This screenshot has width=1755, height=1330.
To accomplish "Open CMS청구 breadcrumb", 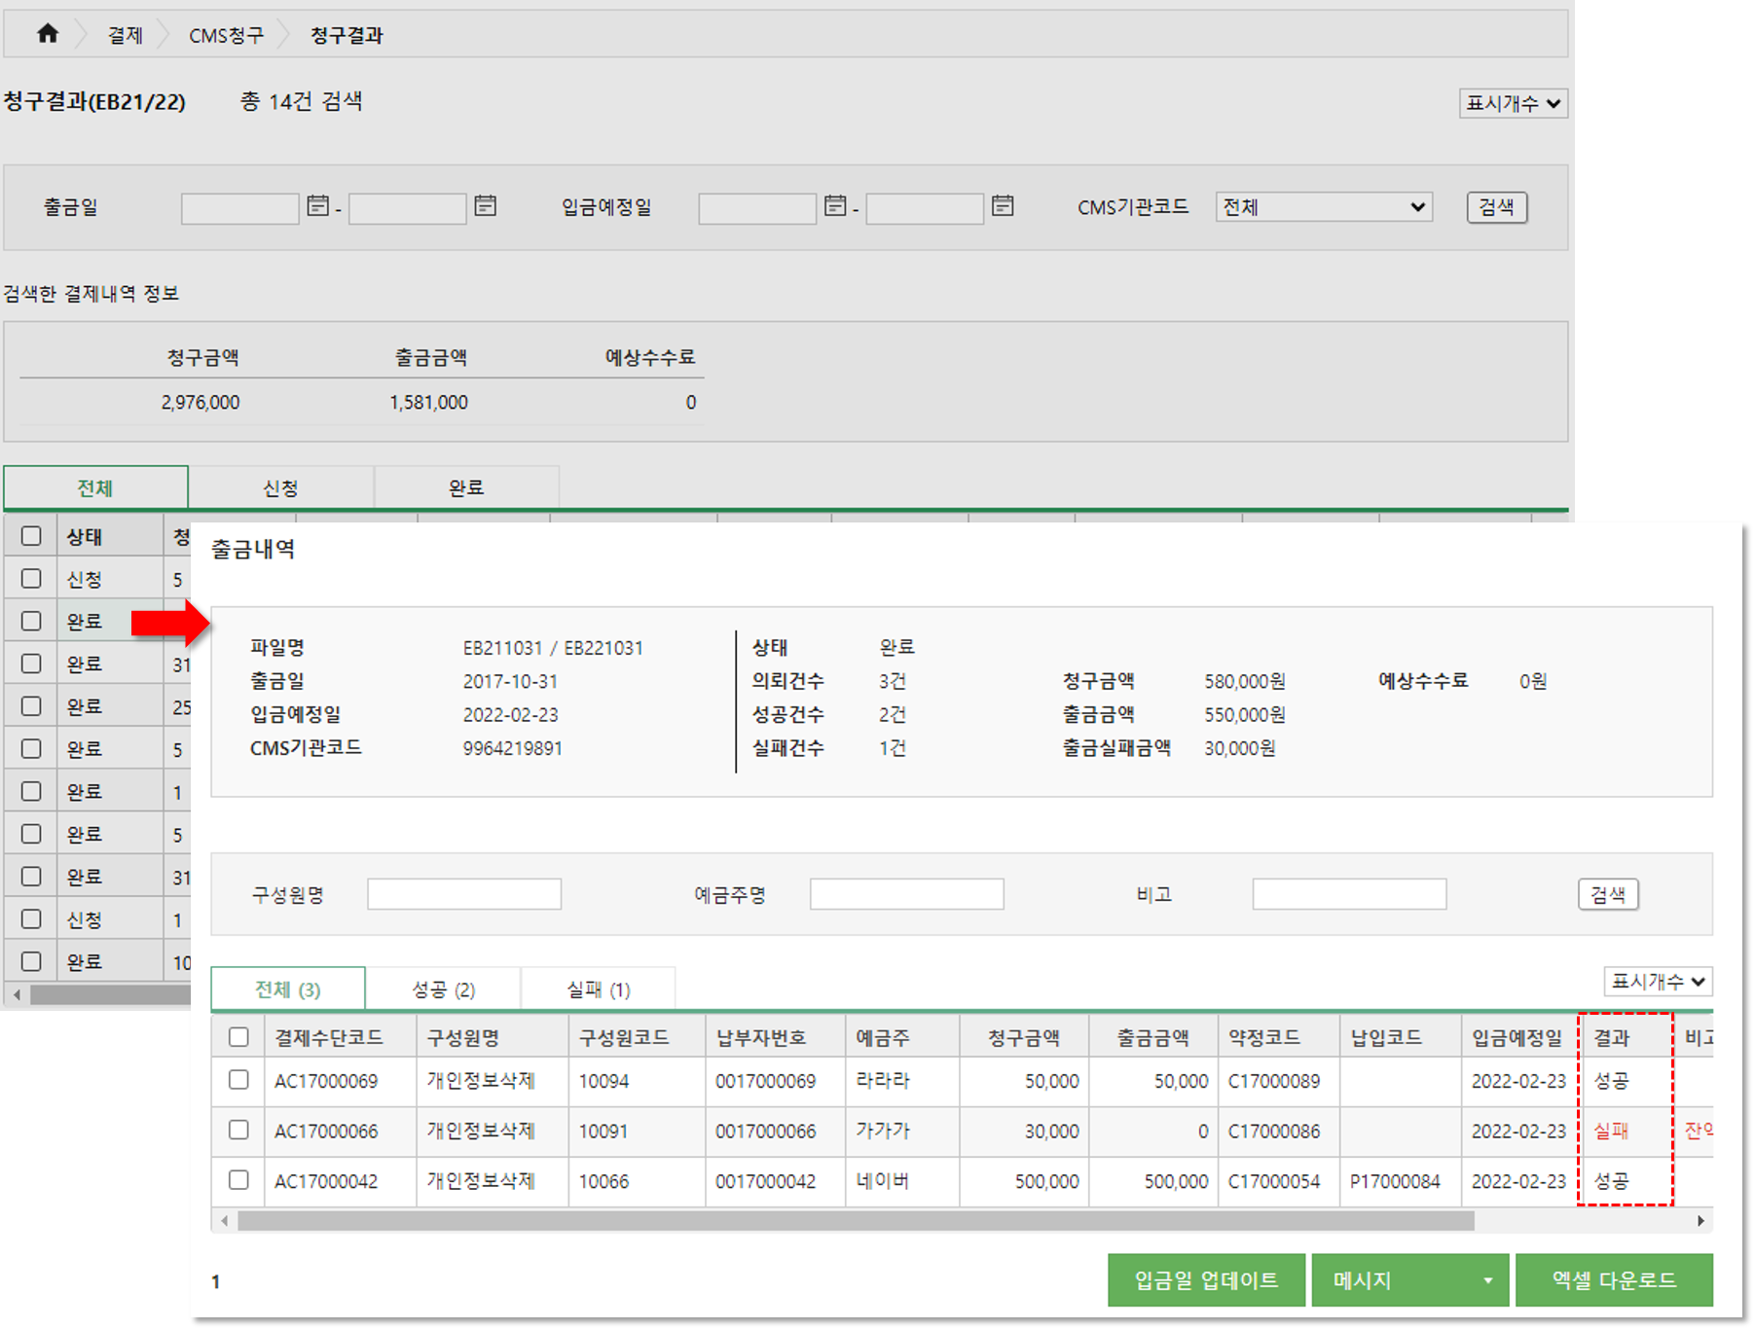I will click(226, 35).
